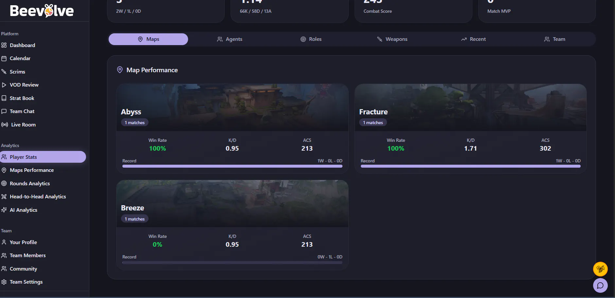The image size is (615, 298).
Task: Click the Breeze '1 matches' badge
Action: click(x=135, y=219)
